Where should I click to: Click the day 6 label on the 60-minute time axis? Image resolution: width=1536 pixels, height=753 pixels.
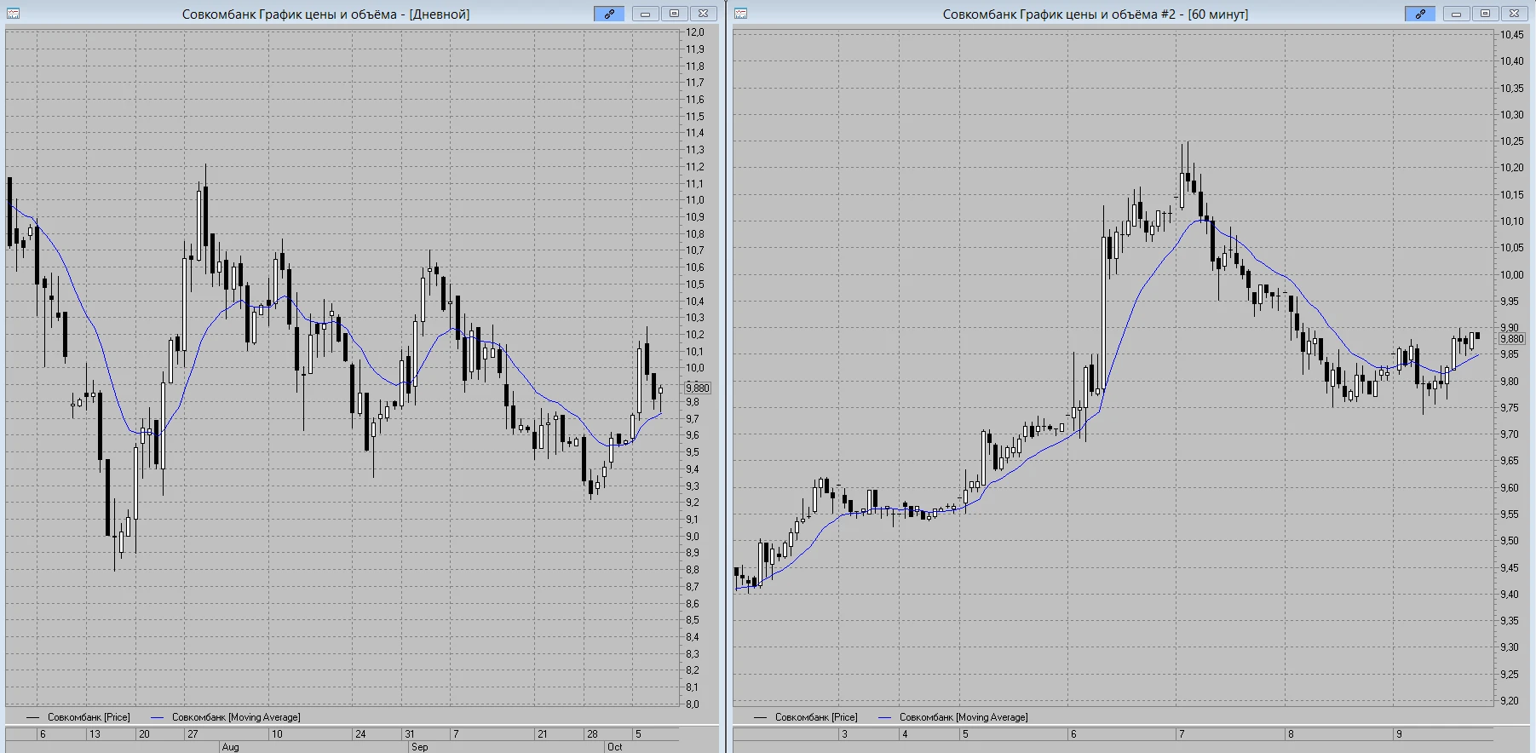(x=1073, y=734)
